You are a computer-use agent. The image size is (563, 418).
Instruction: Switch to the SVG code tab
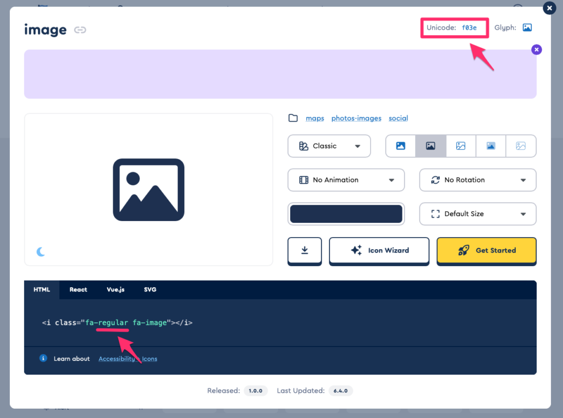coord(150,289)
